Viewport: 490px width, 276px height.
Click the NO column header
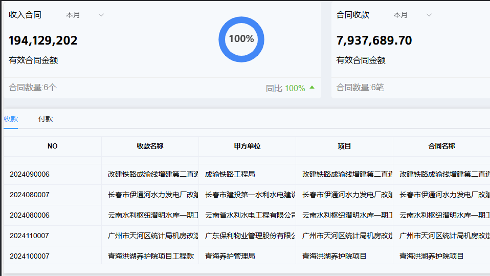[53, 146]
